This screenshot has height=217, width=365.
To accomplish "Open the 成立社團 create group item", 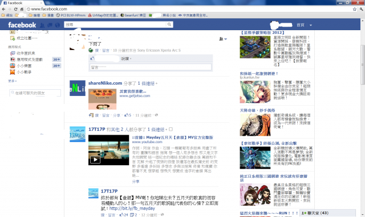I will [24, 38].
